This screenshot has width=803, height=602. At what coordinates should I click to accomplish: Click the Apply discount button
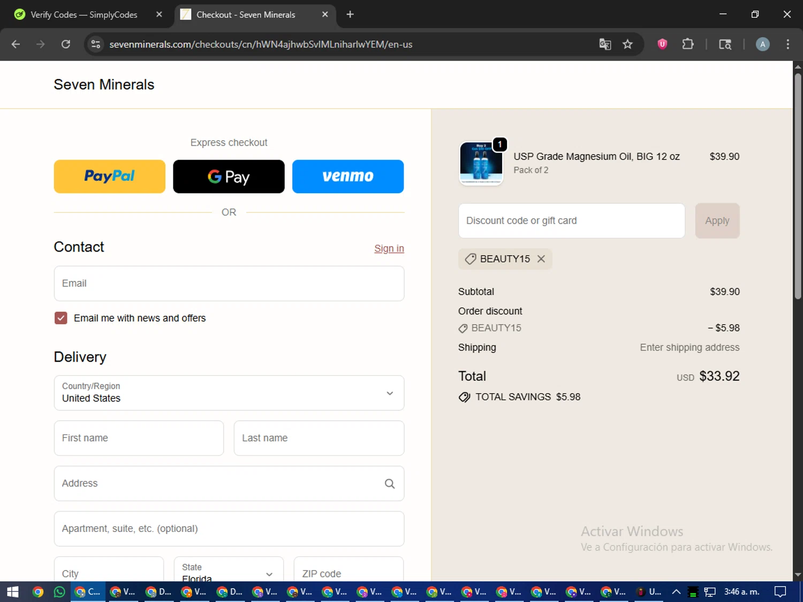click(717, 220)
